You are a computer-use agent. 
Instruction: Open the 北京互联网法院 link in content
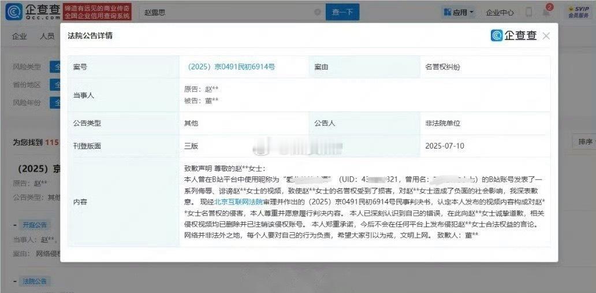tap(239, 202)
